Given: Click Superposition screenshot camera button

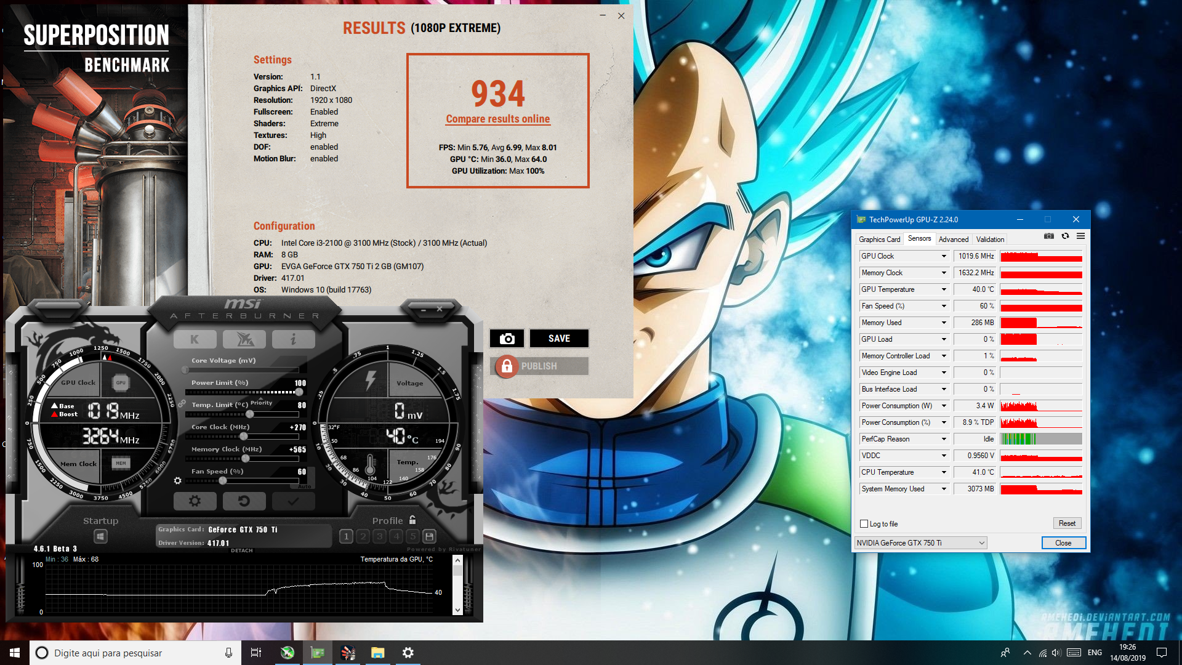Looking at the screenshot, I should pos(507,339).
